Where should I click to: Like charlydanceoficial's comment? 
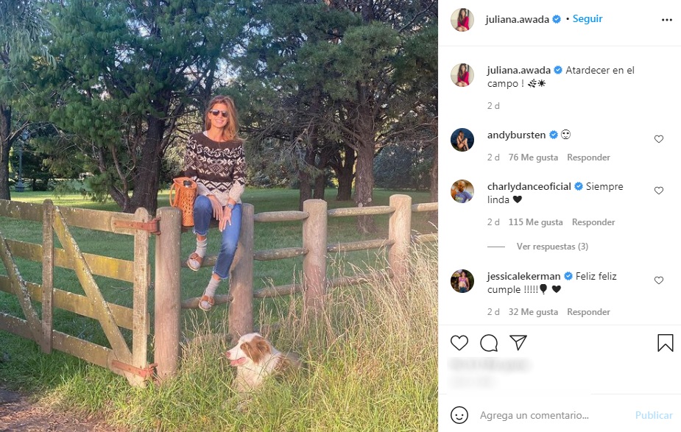click(x=659, y=191)
